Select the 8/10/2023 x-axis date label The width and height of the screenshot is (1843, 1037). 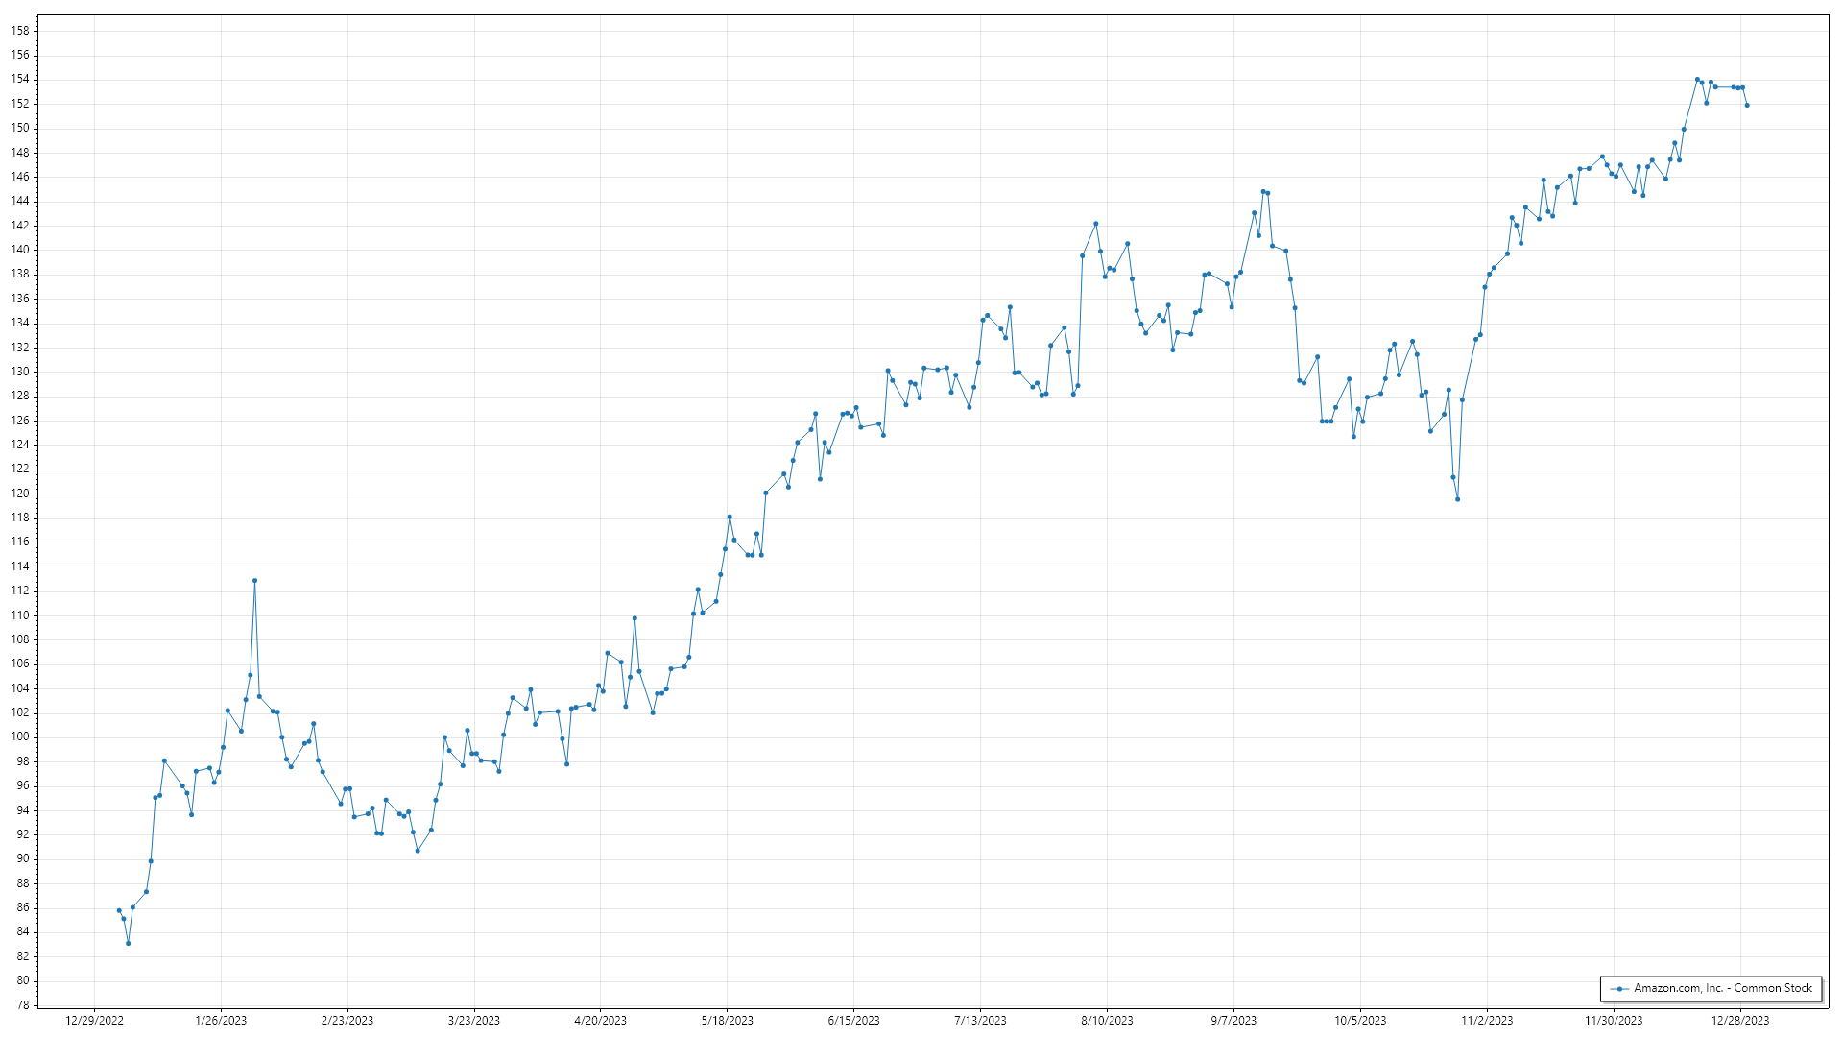click(x=1107, y=1021)
